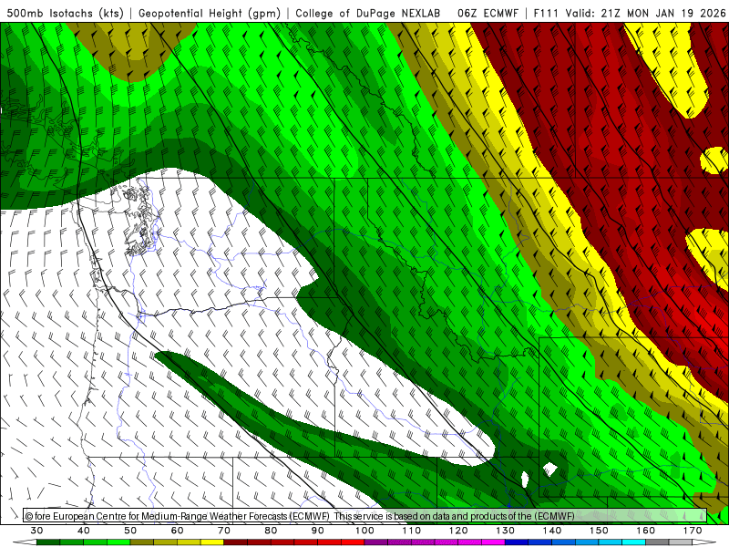Click the left arrow end of the color bar
The image size is (729, 547).
25,542
